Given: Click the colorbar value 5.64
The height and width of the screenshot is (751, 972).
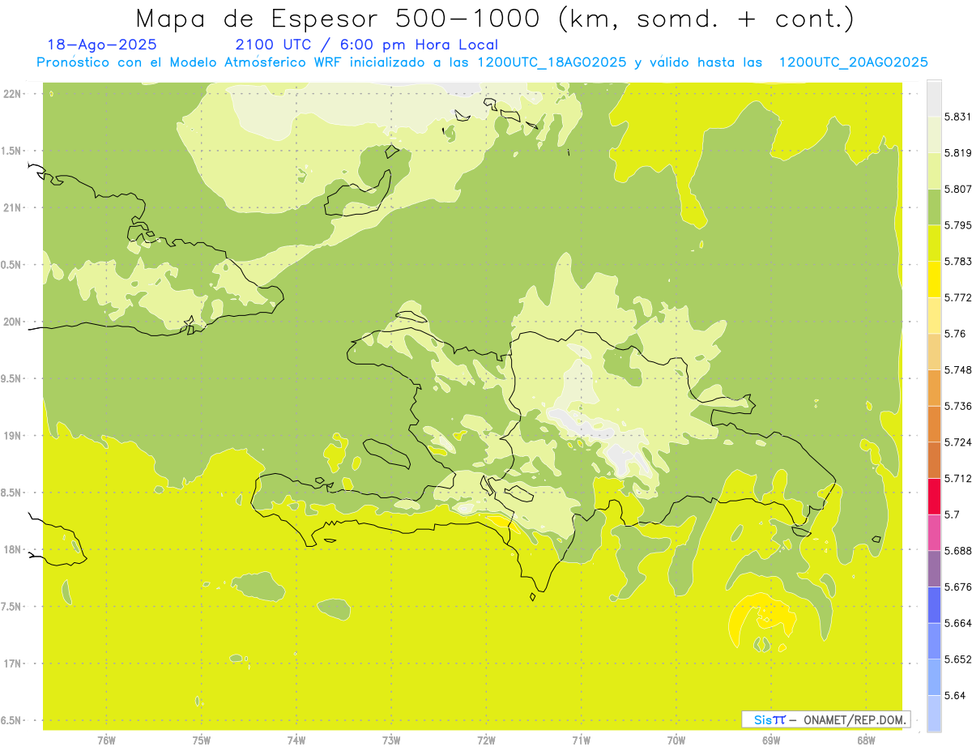Looking at the screenshot, I should click(x=955, y=696).
